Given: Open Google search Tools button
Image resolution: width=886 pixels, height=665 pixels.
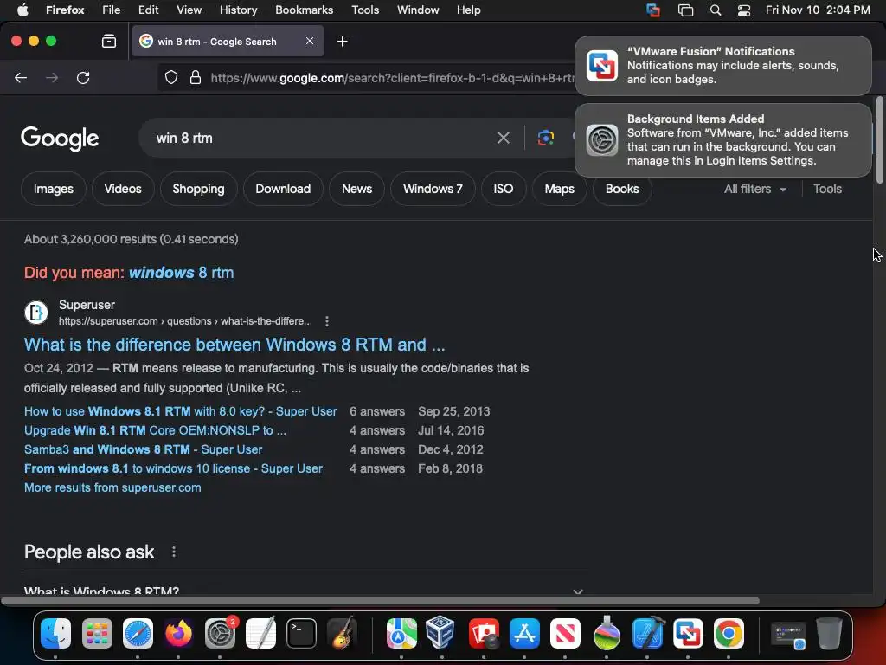Looking at the screenshot, I should [x=827, y=189].
